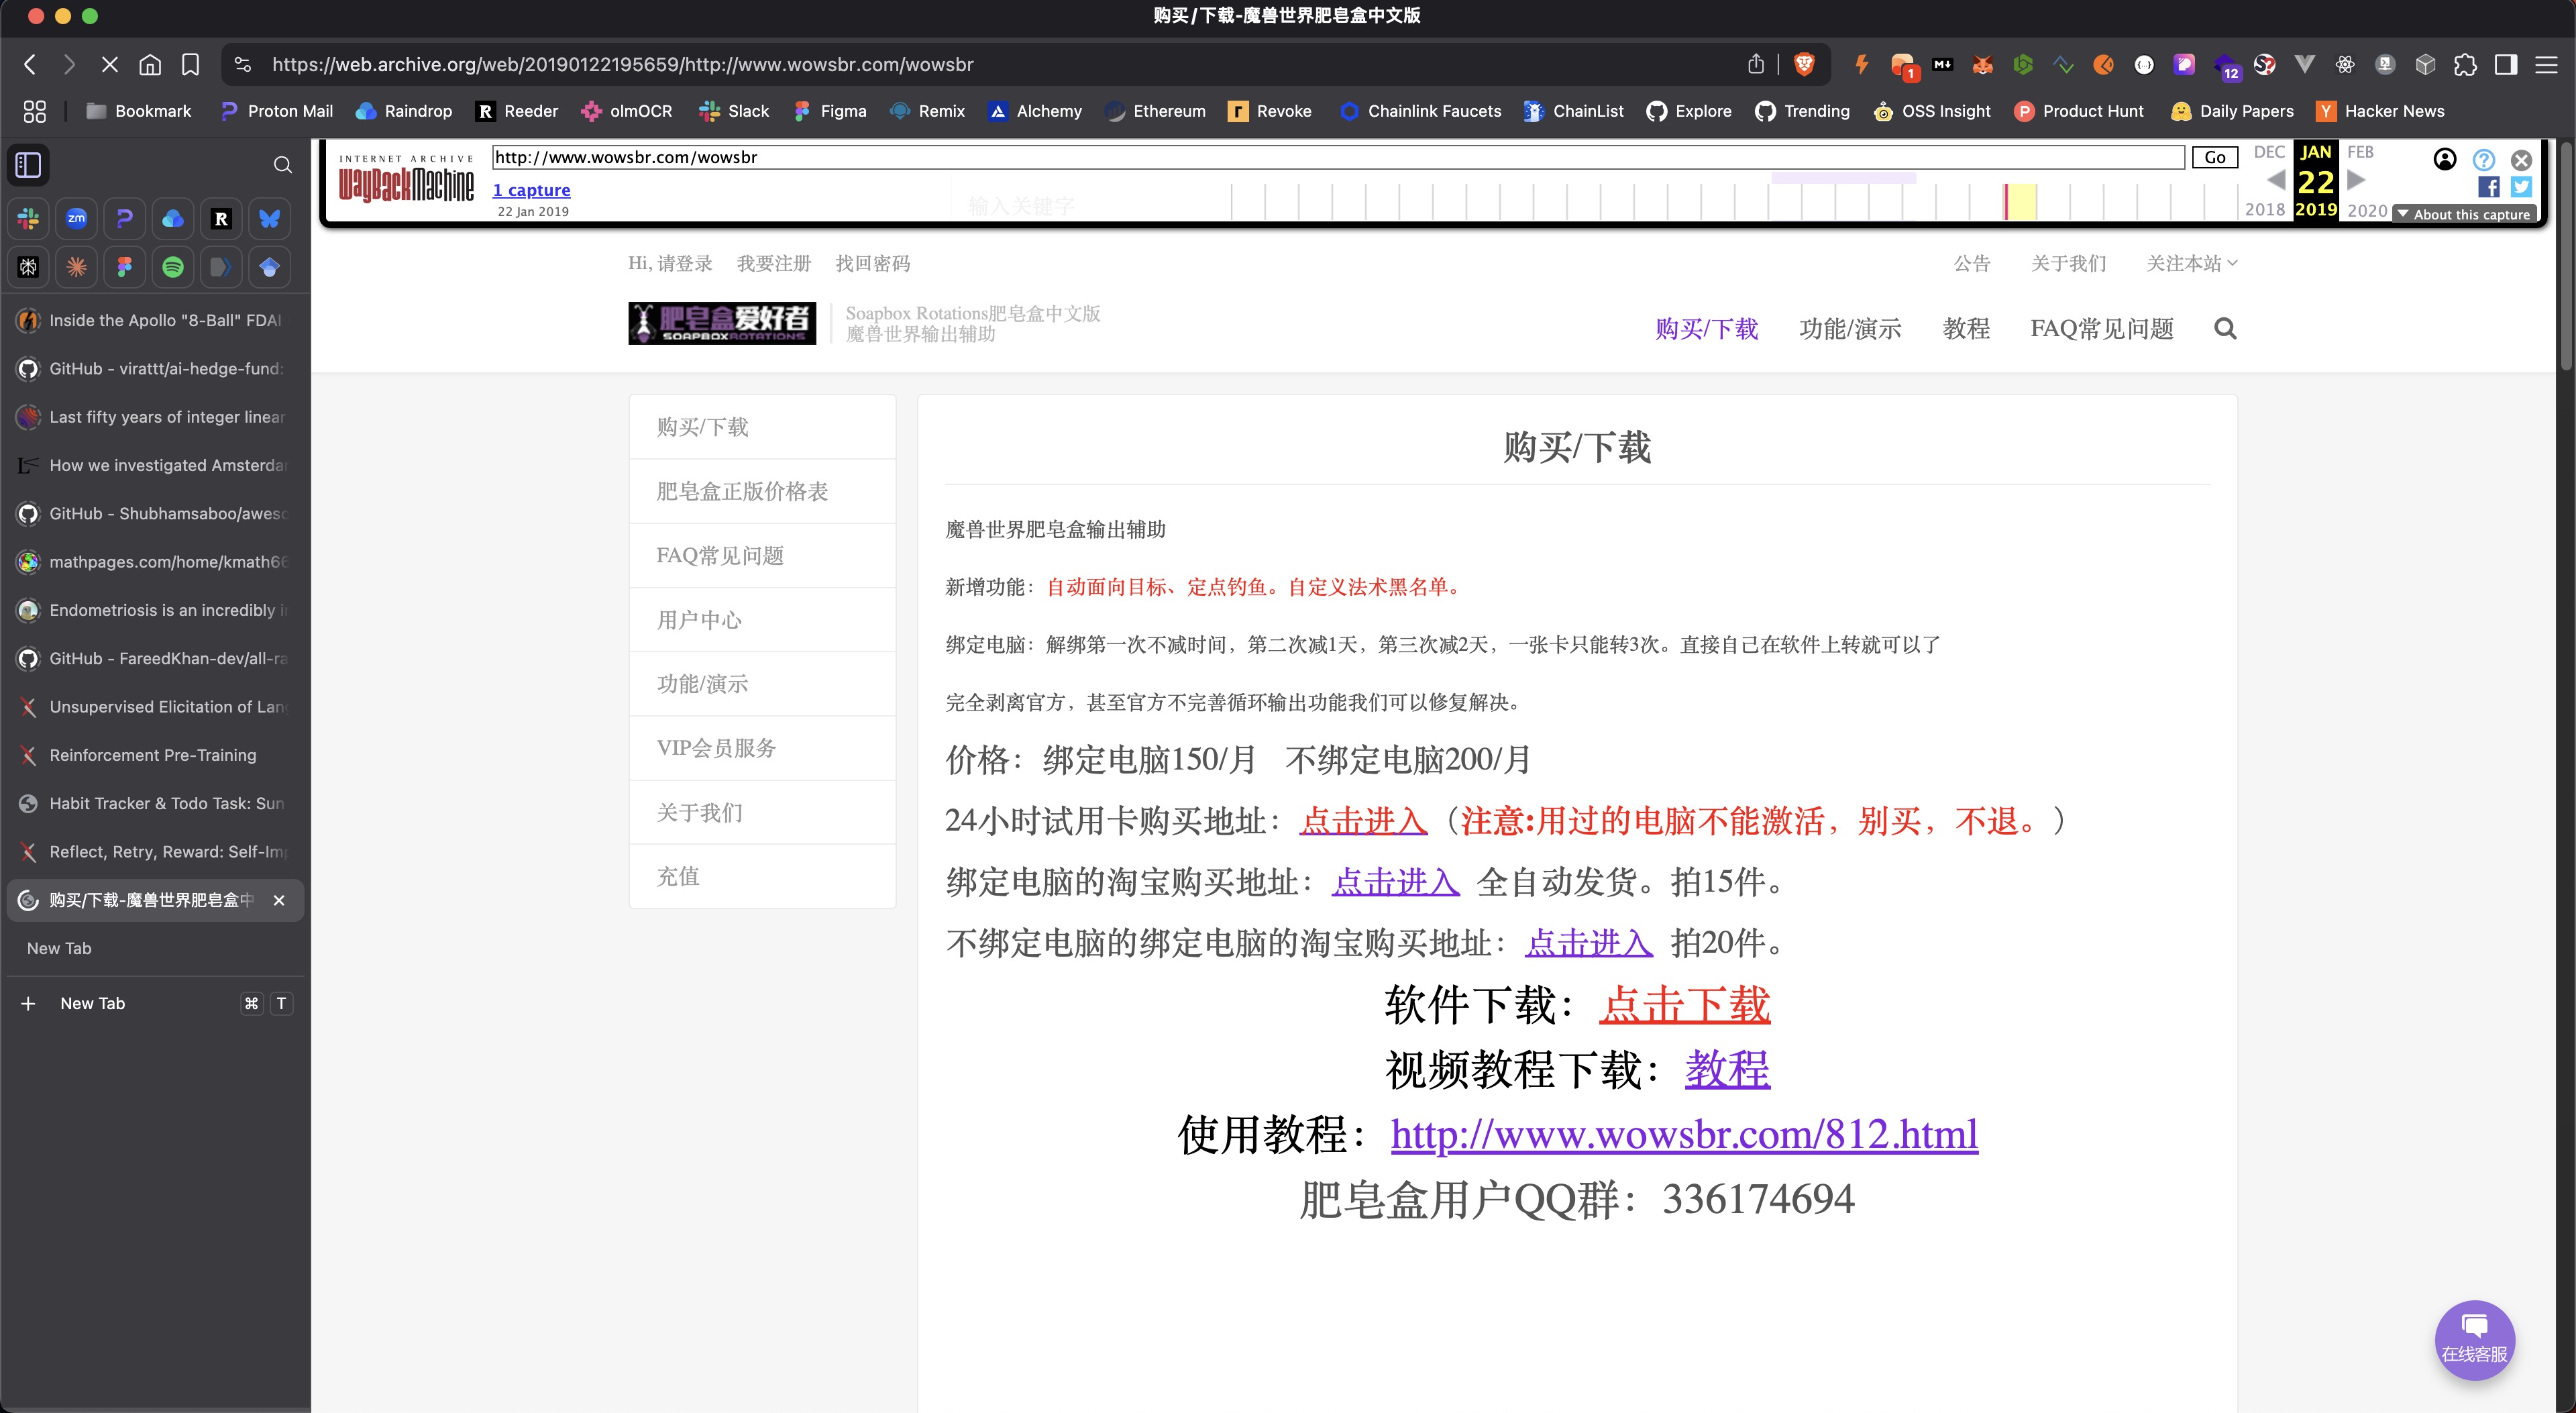Open the website's search magnifier icon
Screen dimensions: 2576x1413
[x=2224, y=329]
